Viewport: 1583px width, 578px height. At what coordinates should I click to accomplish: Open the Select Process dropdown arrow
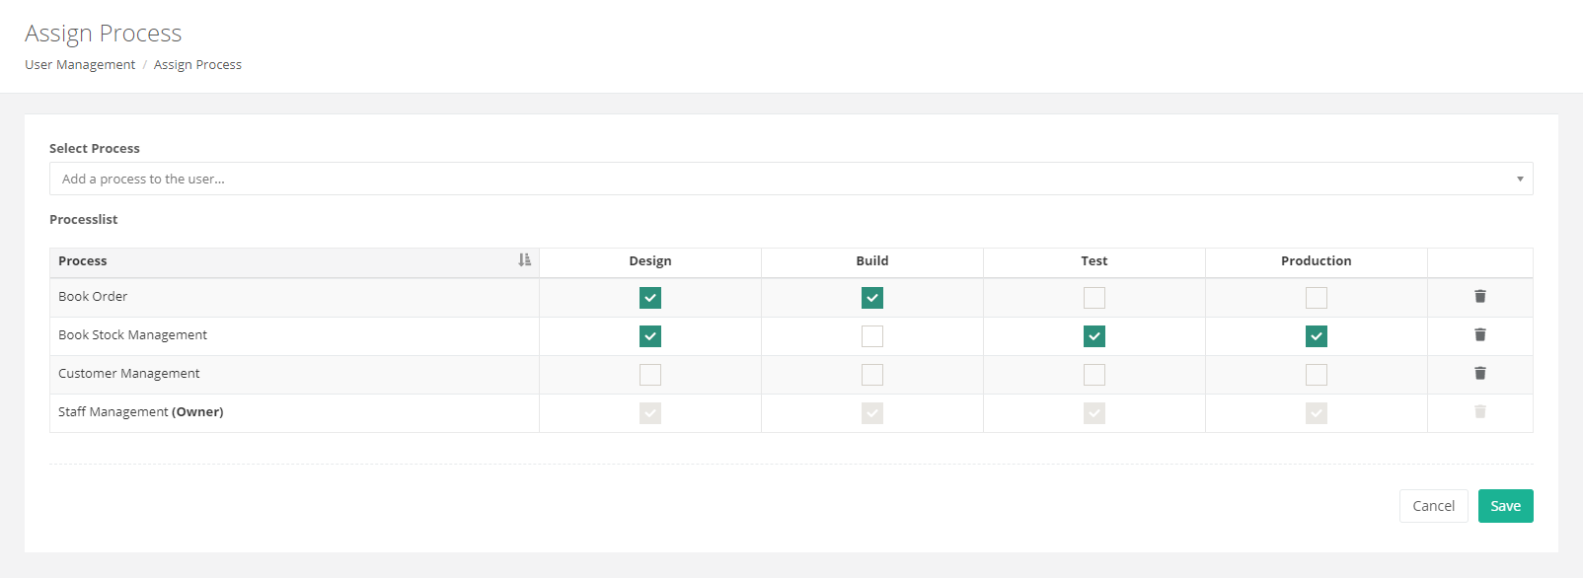point(1520,179)
